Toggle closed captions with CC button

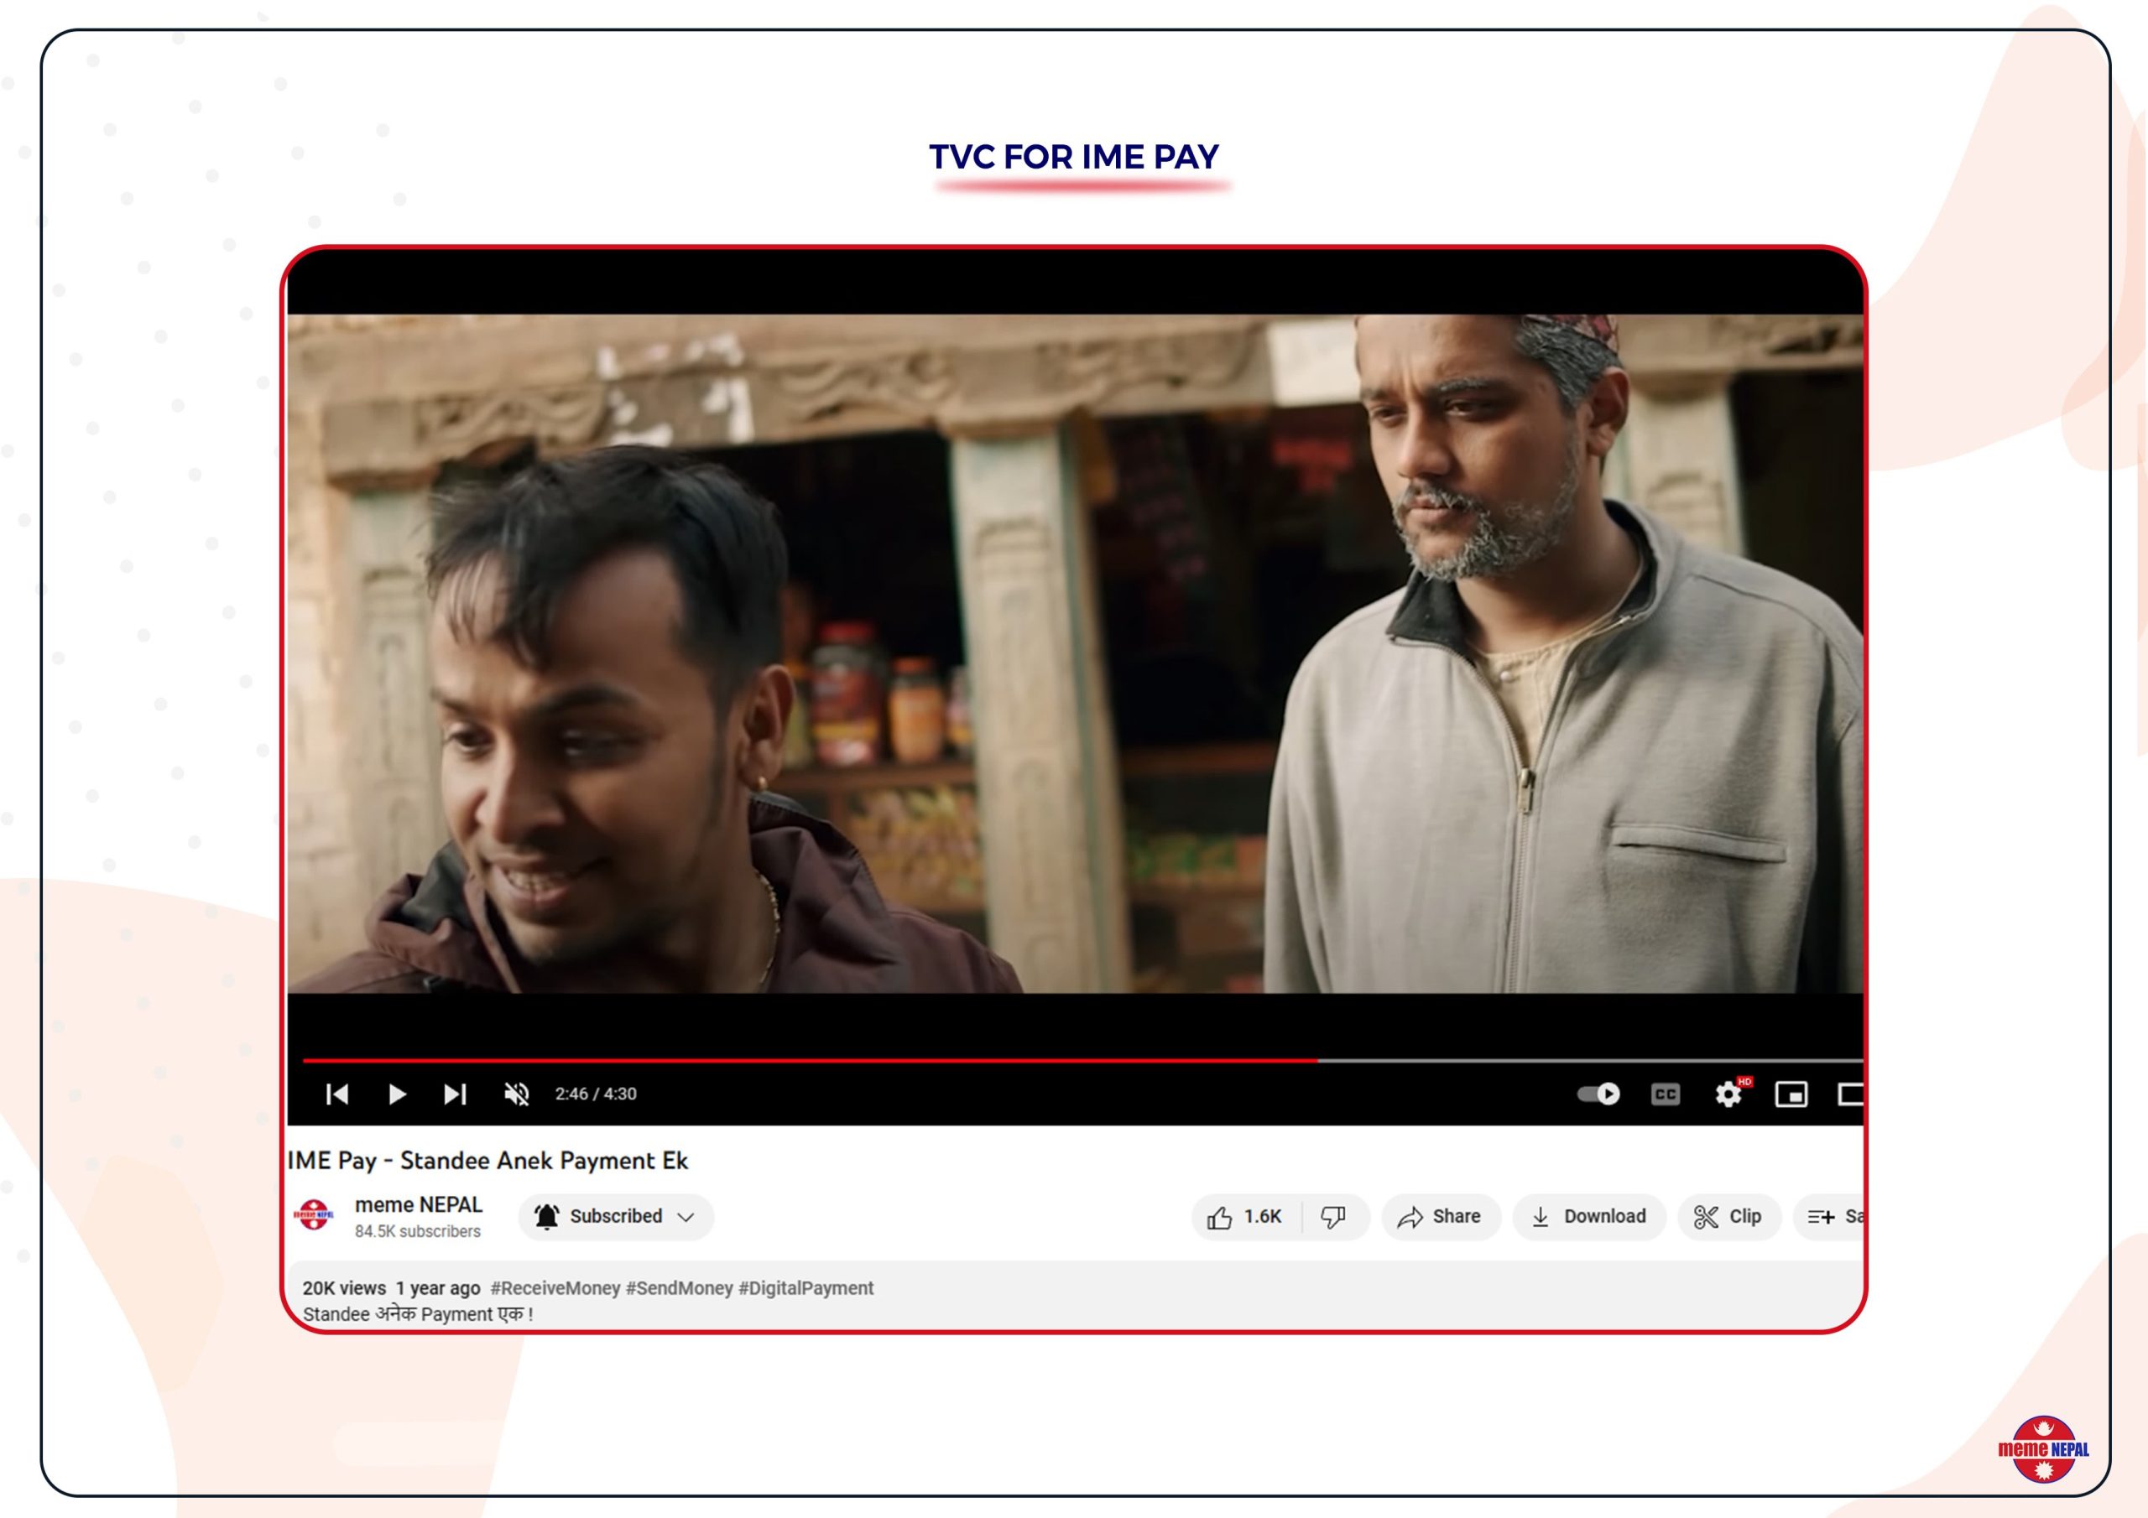1666,1094
